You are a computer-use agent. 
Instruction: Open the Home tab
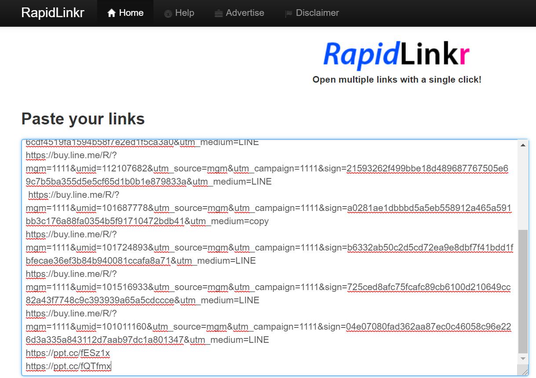tap(125, 13)
